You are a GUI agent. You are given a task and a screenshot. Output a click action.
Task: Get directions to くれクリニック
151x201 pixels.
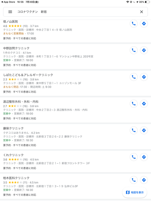[144, 157]
